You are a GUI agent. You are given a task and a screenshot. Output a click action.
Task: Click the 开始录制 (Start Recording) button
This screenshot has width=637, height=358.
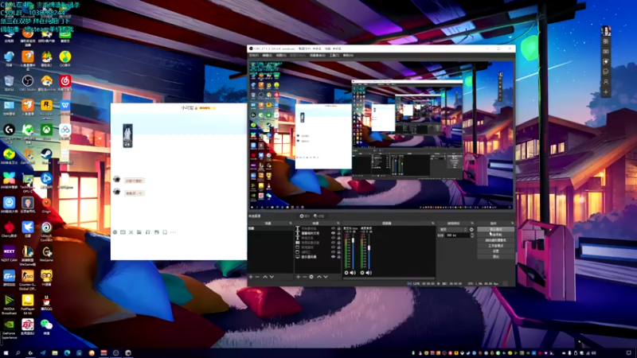(495, 235)
